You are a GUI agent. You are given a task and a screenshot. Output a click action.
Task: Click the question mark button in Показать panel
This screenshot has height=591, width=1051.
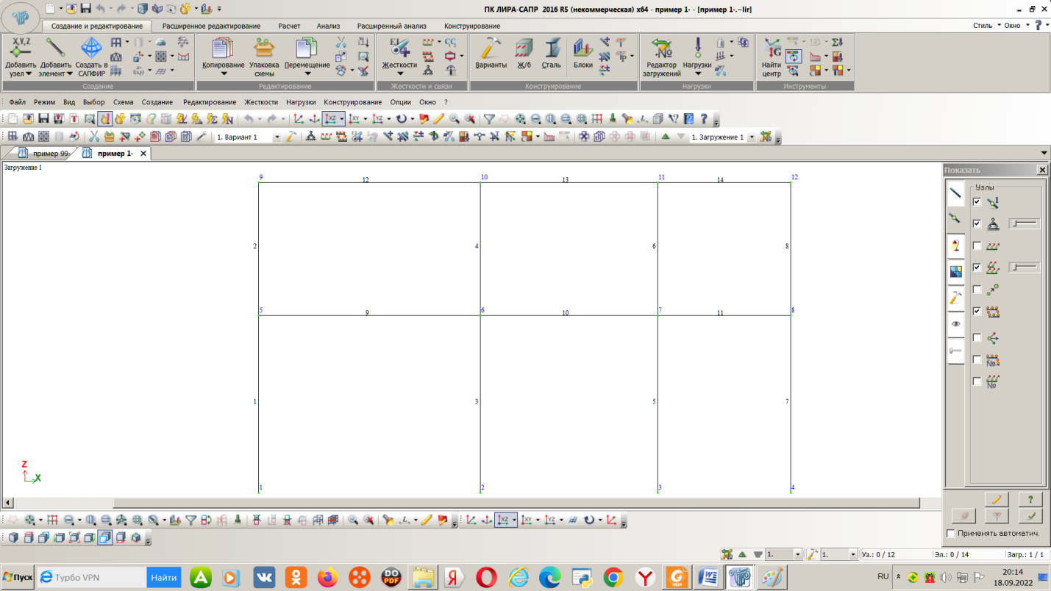(x=1031, y=499)
